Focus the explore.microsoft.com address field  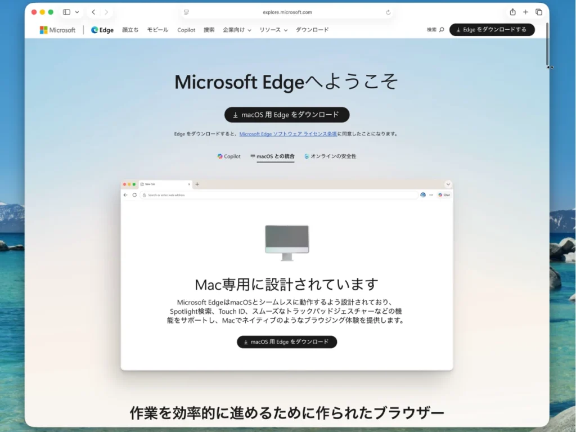[x=287, y=12]
